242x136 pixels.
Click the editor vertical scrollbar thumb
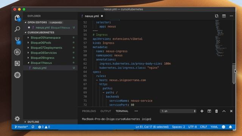[234, 74]
